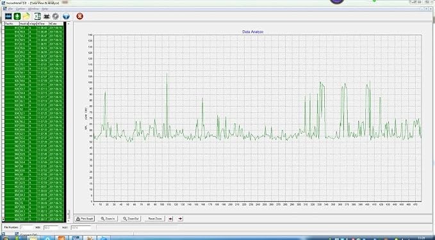435x240 pixels.
Task: Click the sound meter display toolbar icon
Action: pyautogui.click(x=8, y=17)
